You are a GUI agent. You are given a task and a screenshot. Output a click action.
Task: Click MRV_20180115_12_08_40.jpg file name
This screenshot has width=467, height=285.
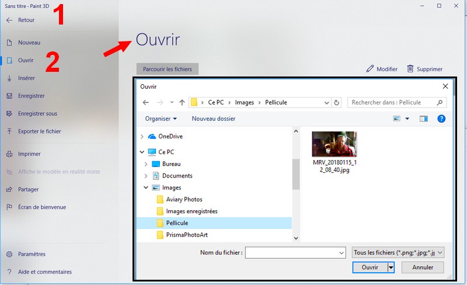(x=334, y=166)
